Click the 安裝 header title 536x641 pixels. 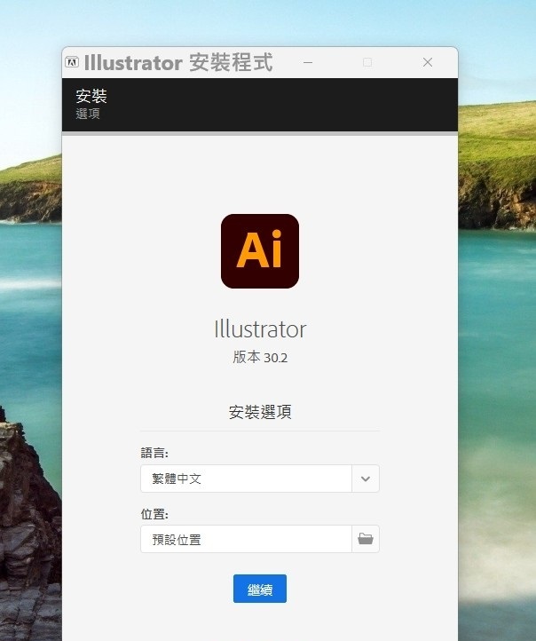91,97
